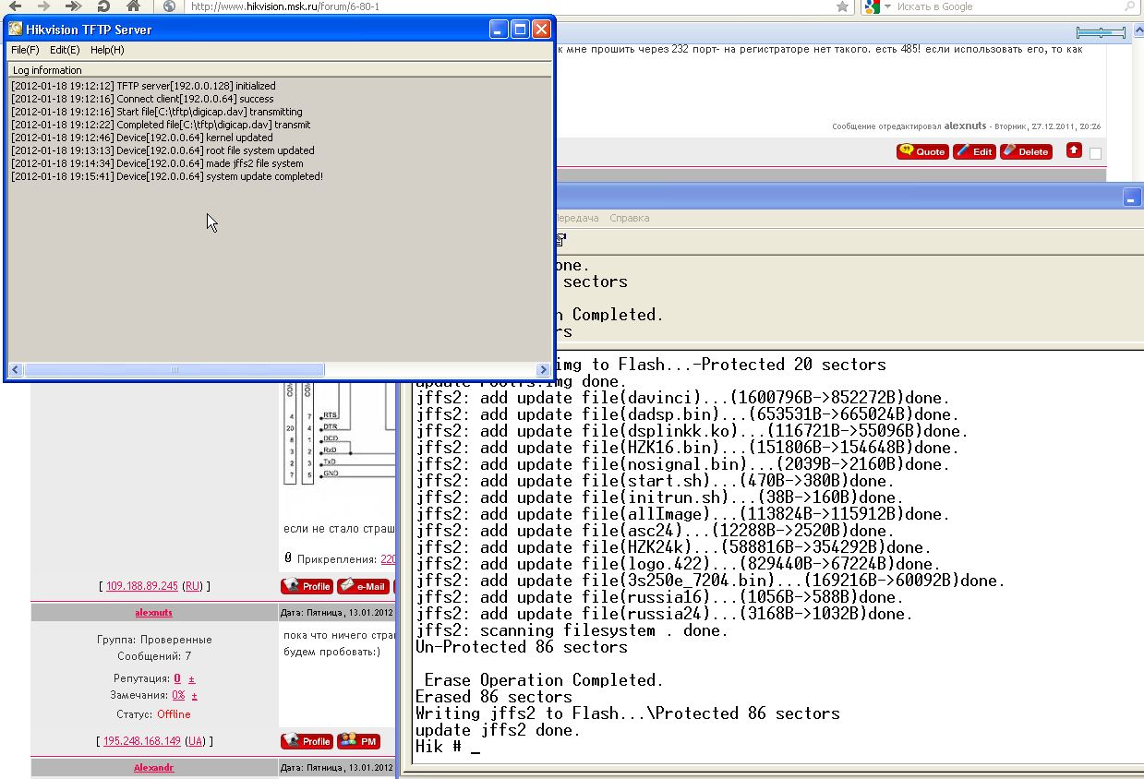Click the paperclip attachment icon
1144x779 pixels.
(288, 557)
